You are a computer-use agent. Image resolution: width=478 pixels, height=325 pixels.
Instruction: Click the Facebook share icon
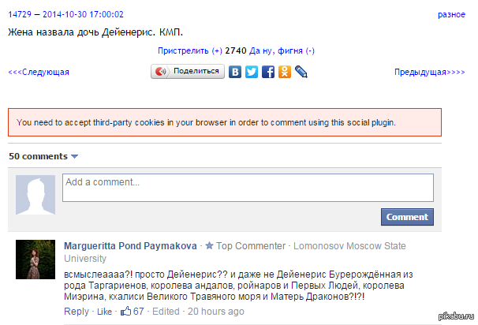tap(268, 72)
